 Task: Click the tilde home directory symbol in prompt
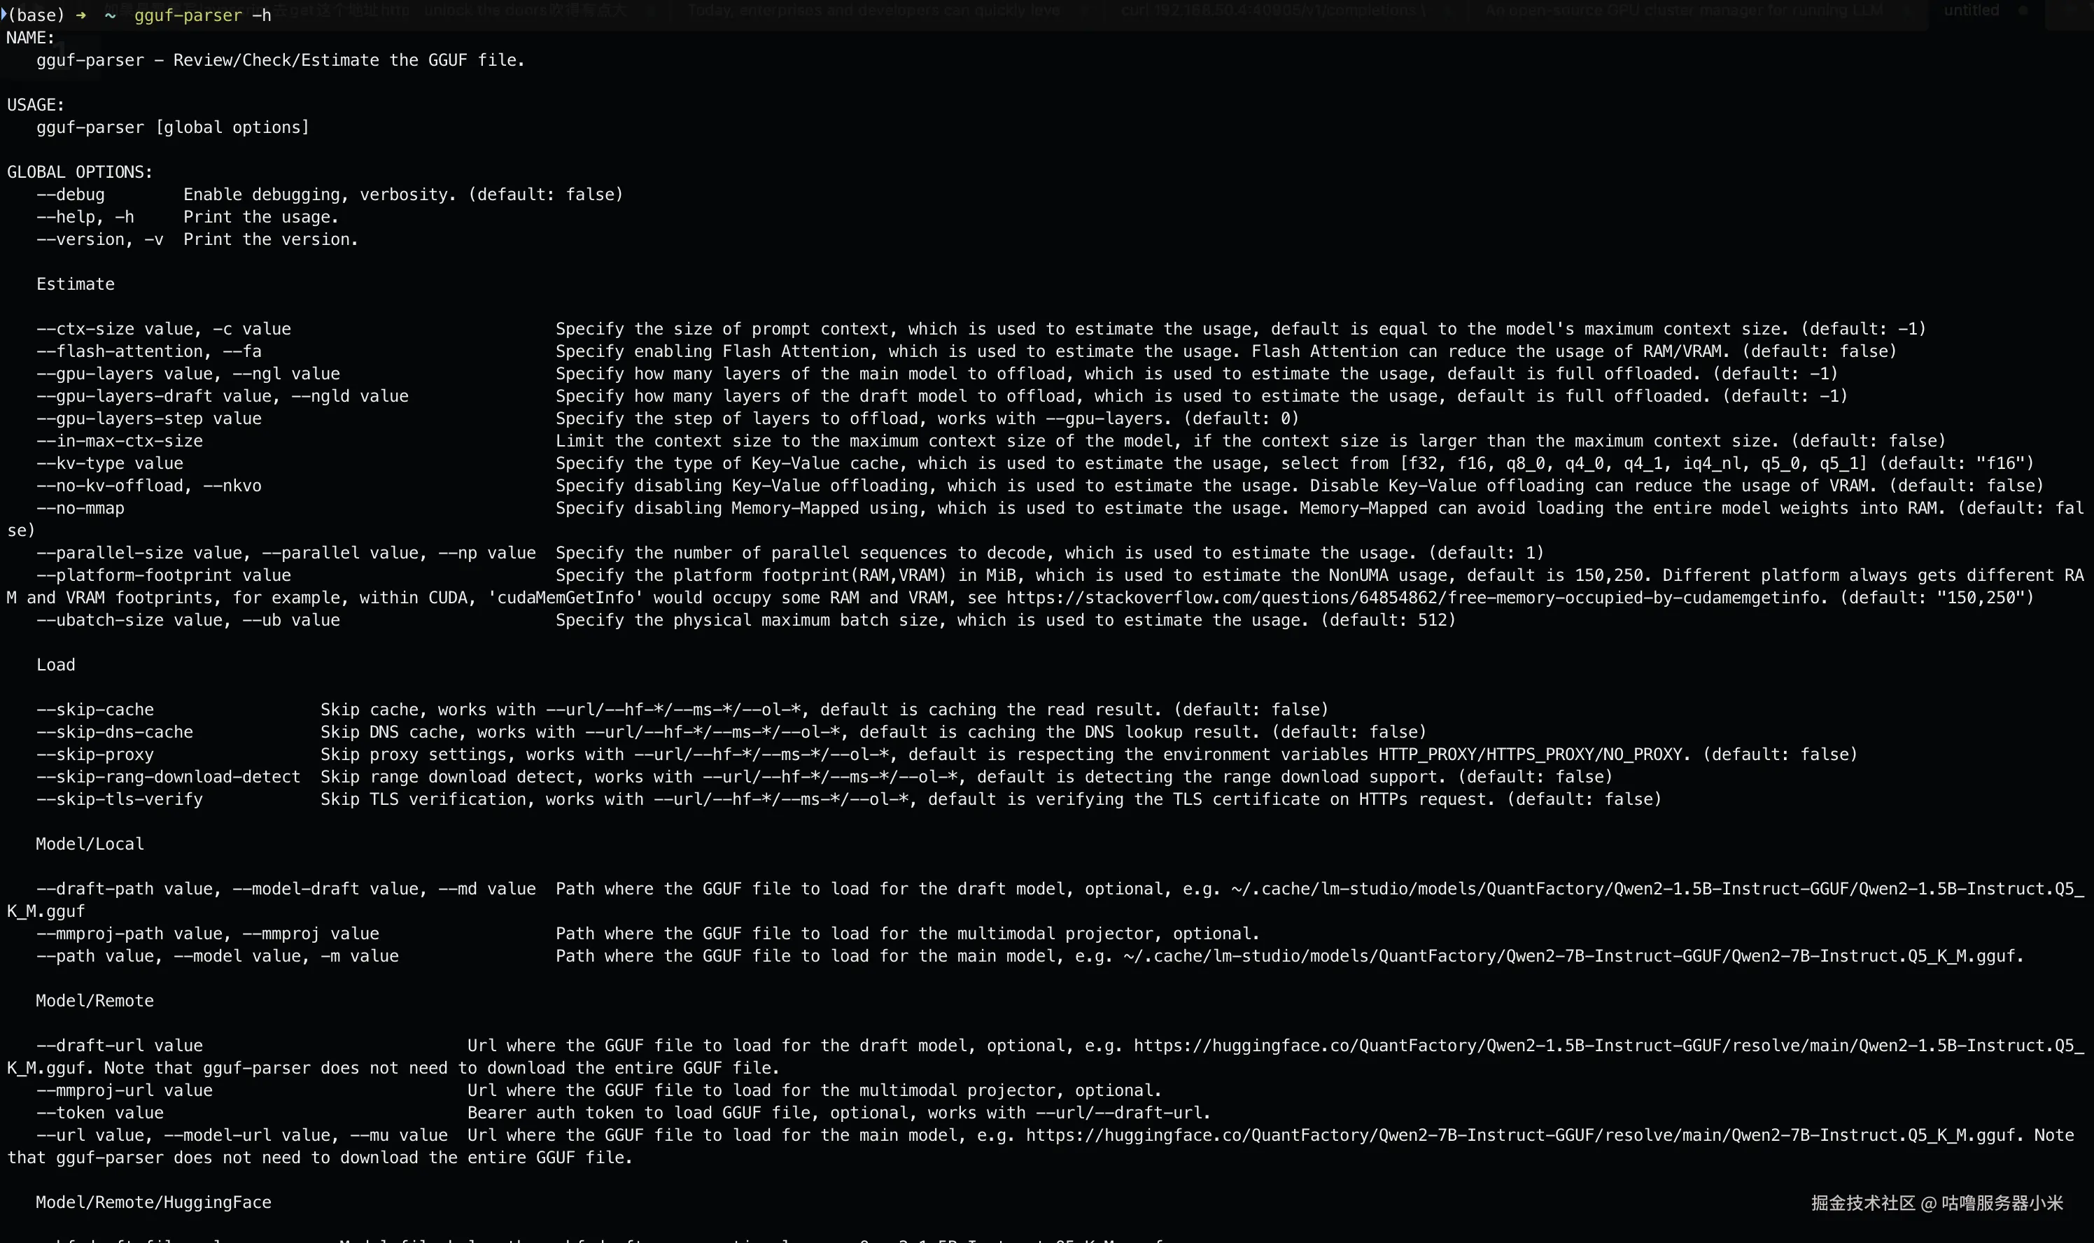click(110, 15)
